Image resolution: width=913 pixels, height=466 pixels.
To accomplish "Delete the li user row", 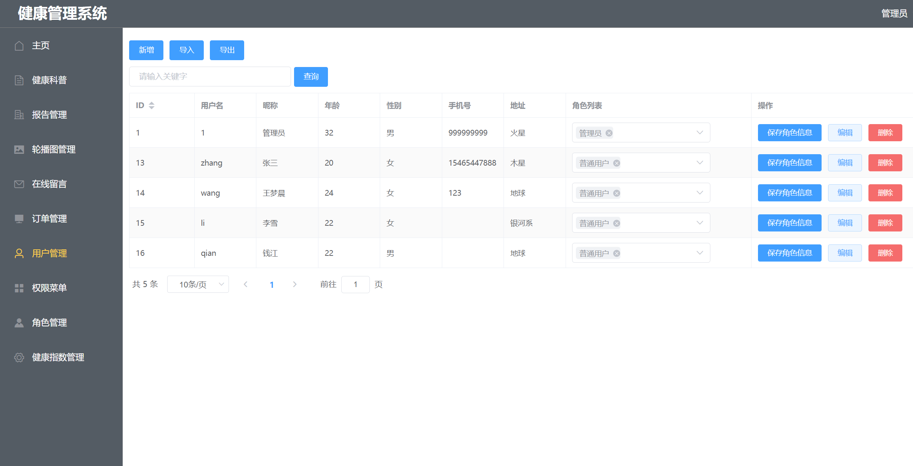I will (885, 223).
